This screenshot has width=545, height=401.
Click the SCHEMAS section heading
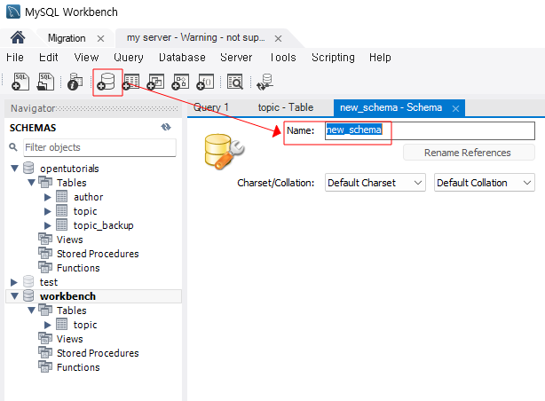click(33, 128)
